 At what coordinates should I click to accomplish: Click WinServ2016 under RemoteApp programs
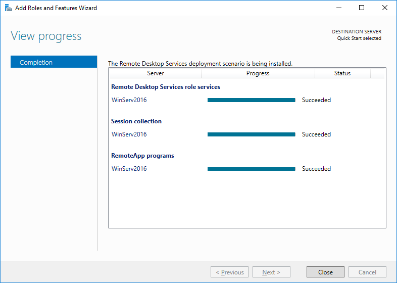(x=129, y=169)
